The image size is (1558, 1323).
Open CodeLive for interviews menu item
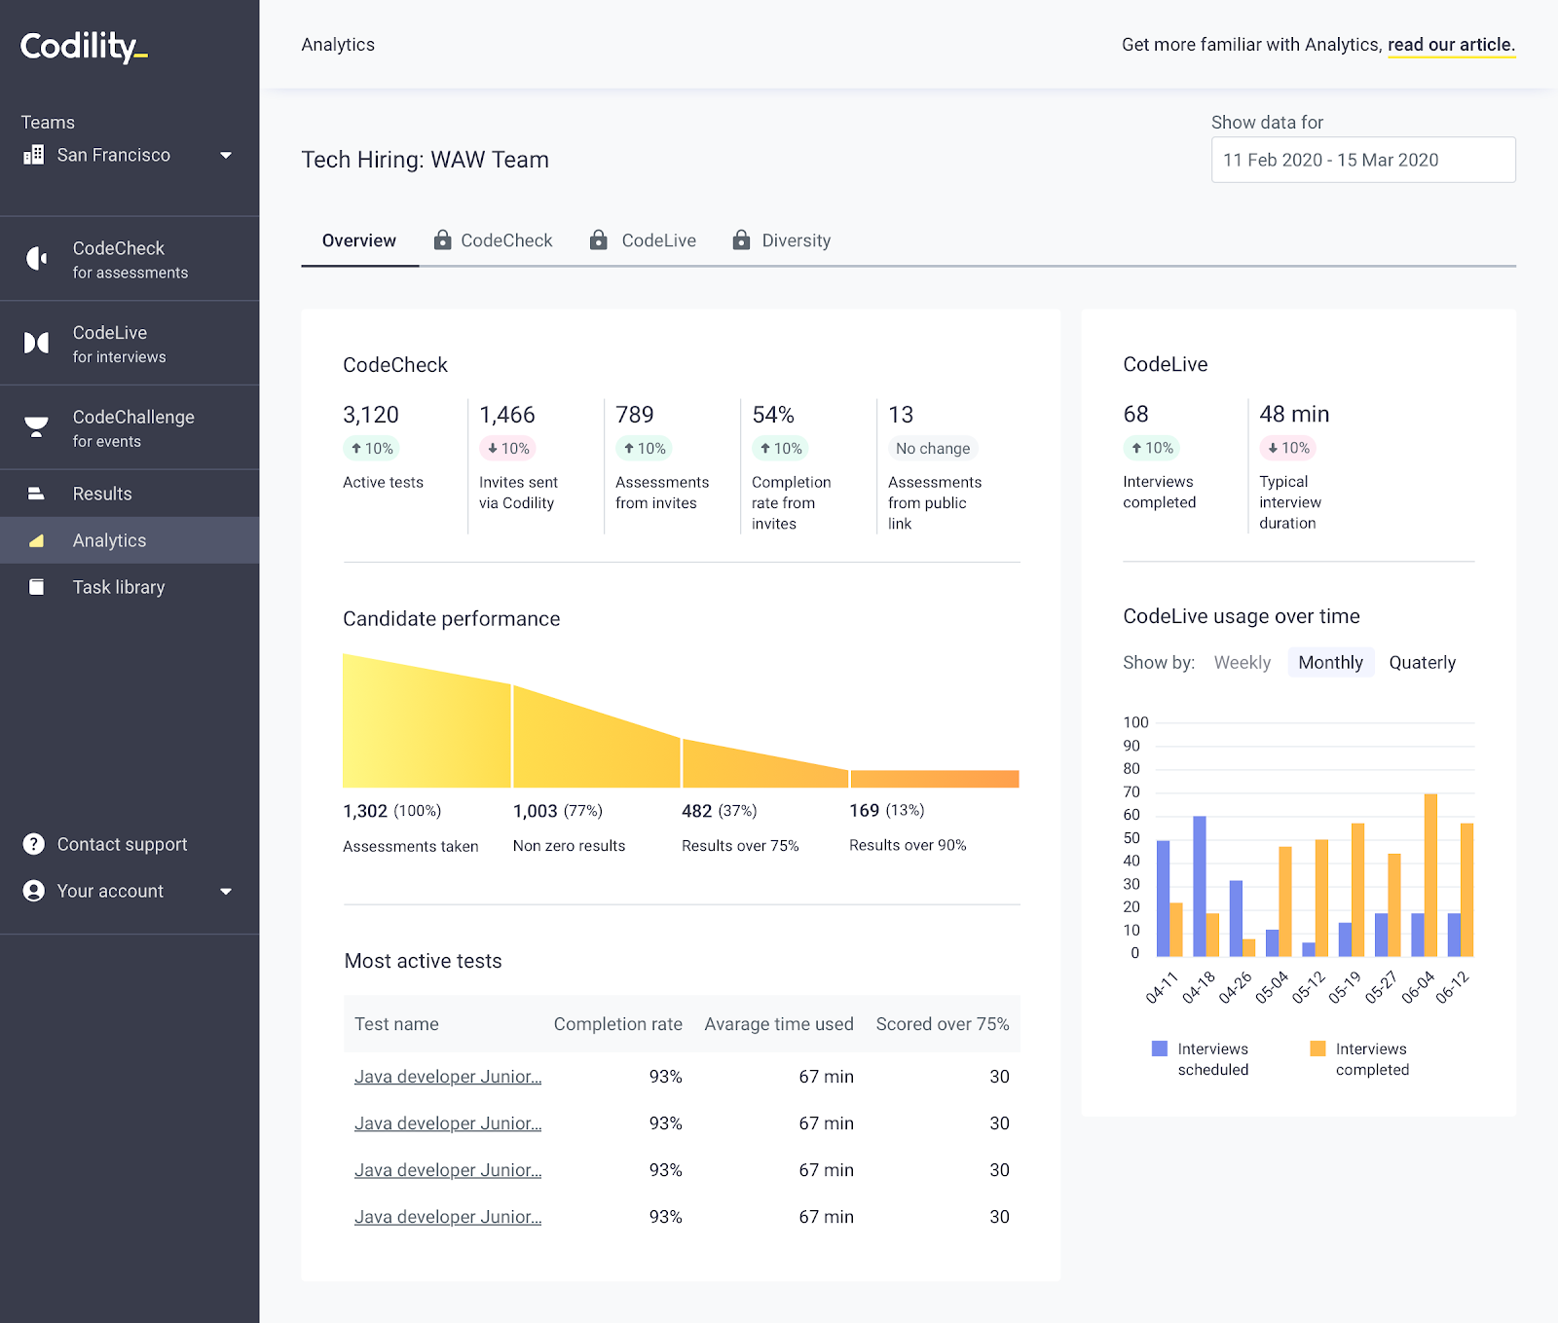click(x=130, y=344)
